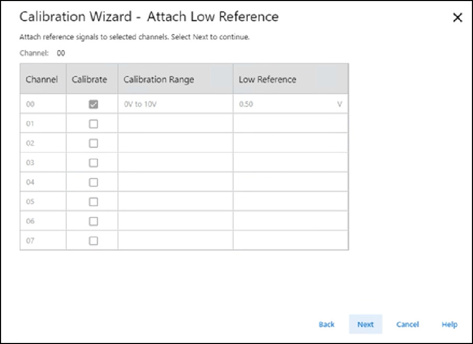Mark channel 06 Calibrate checkbox
Image resolution: width=473 pixels, height=344 pixels.
point(94,221)
